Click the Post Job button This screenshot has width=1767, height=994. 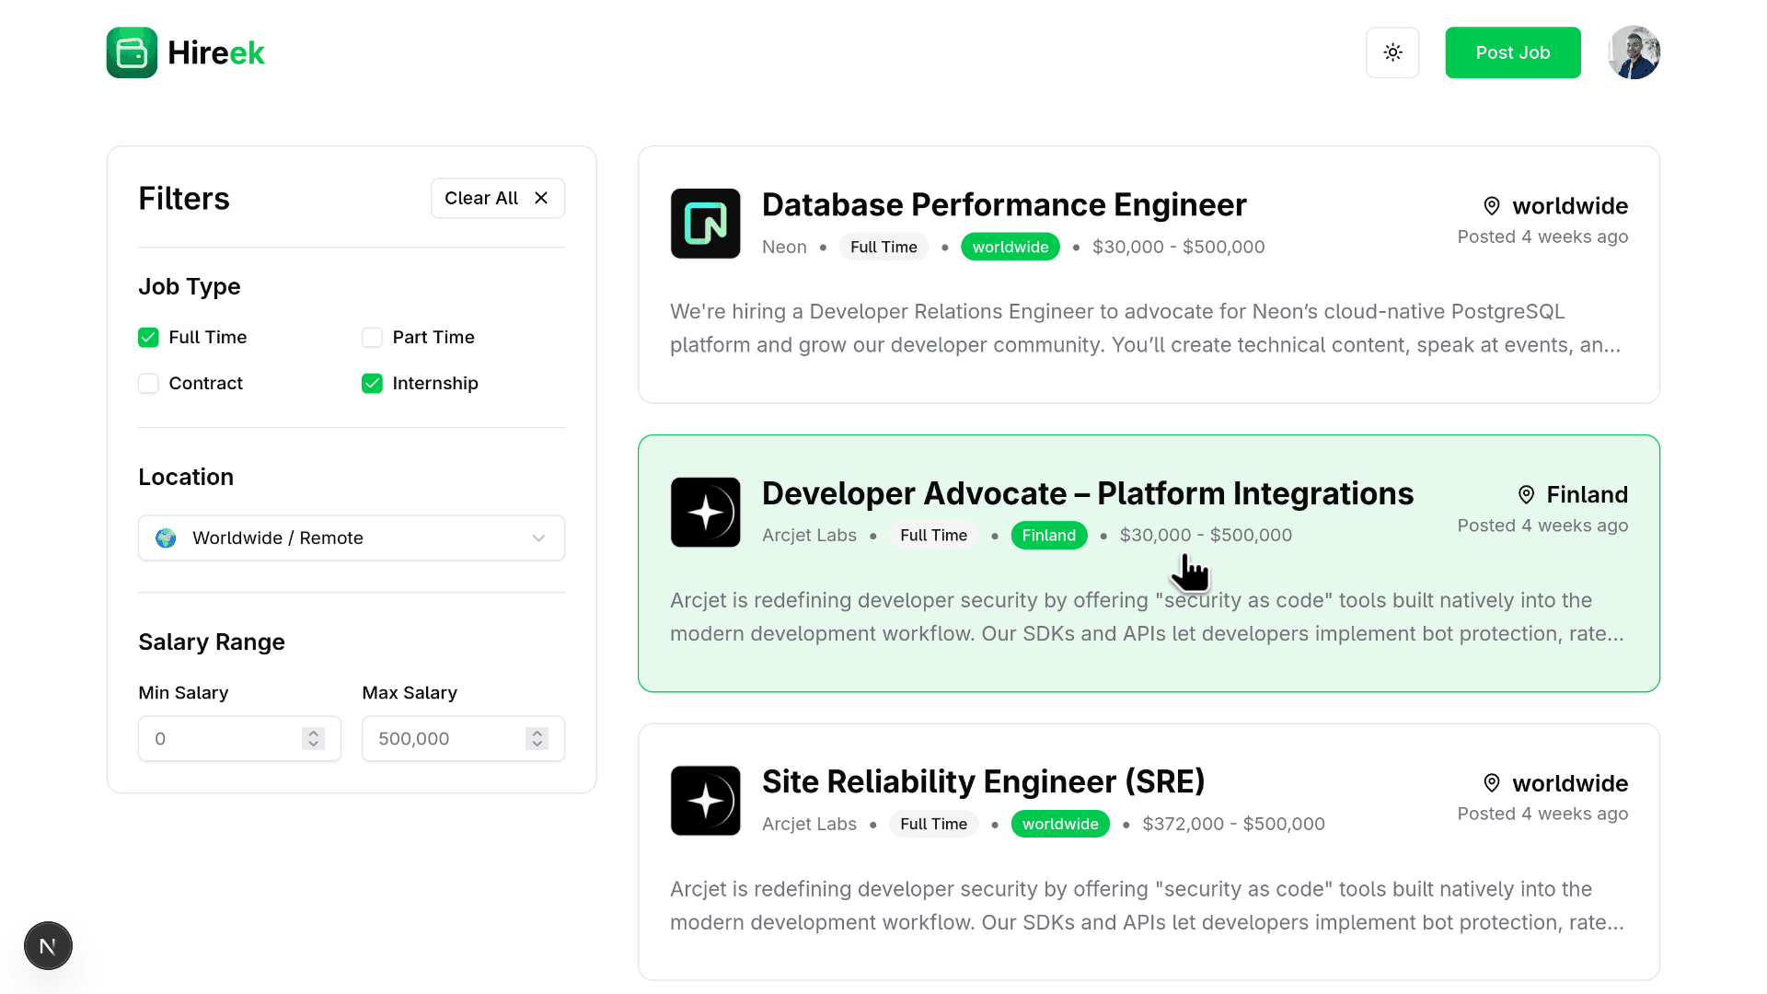click(1512, 52)
